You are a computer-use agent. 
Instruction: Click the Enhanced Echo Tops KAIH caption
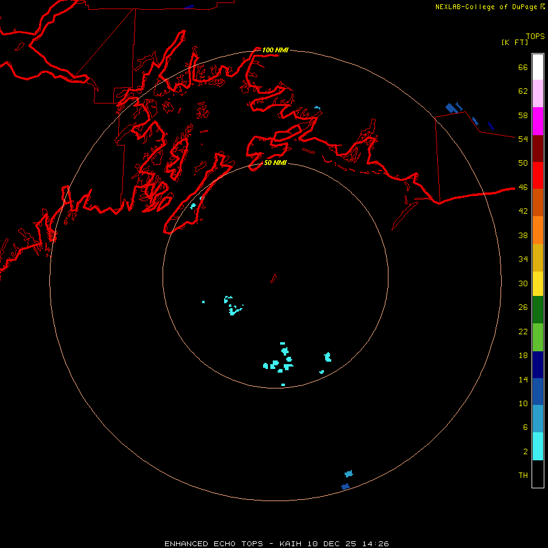(276, 544)
